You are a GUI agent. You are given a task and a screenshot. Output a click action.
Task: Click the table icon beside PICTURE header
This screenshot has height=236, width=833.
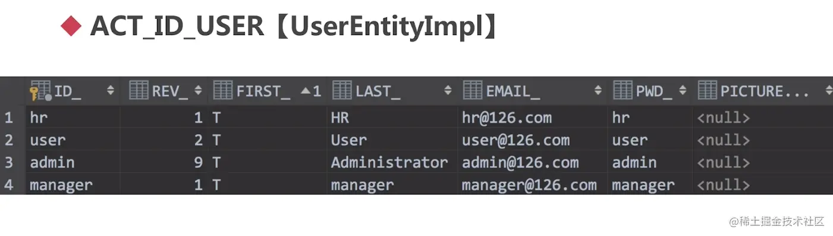point(707,90)
